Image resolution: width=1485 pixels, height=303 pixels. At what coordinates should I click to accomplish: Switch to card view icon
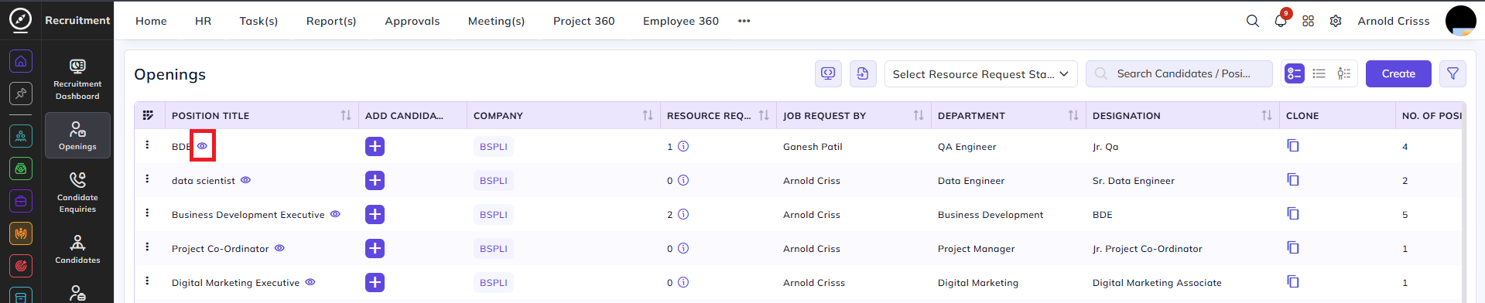click(x=1295, y=73)
